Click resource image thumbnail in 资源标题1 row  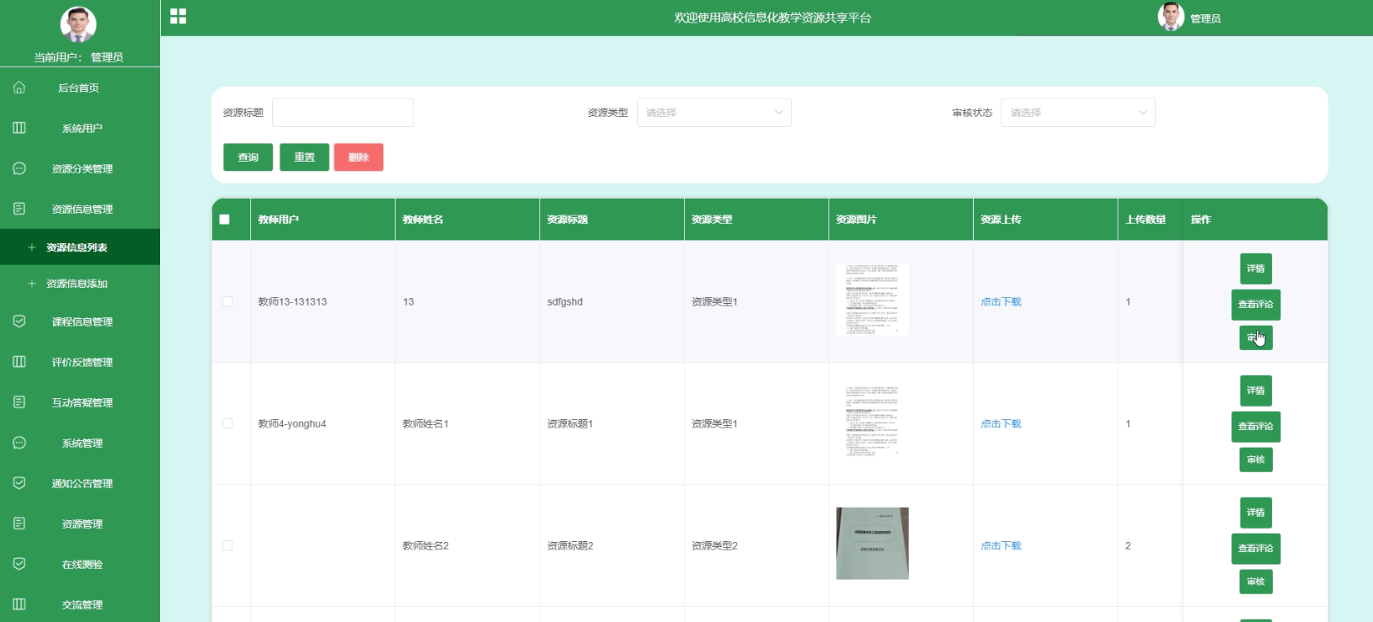coord(873,422)
